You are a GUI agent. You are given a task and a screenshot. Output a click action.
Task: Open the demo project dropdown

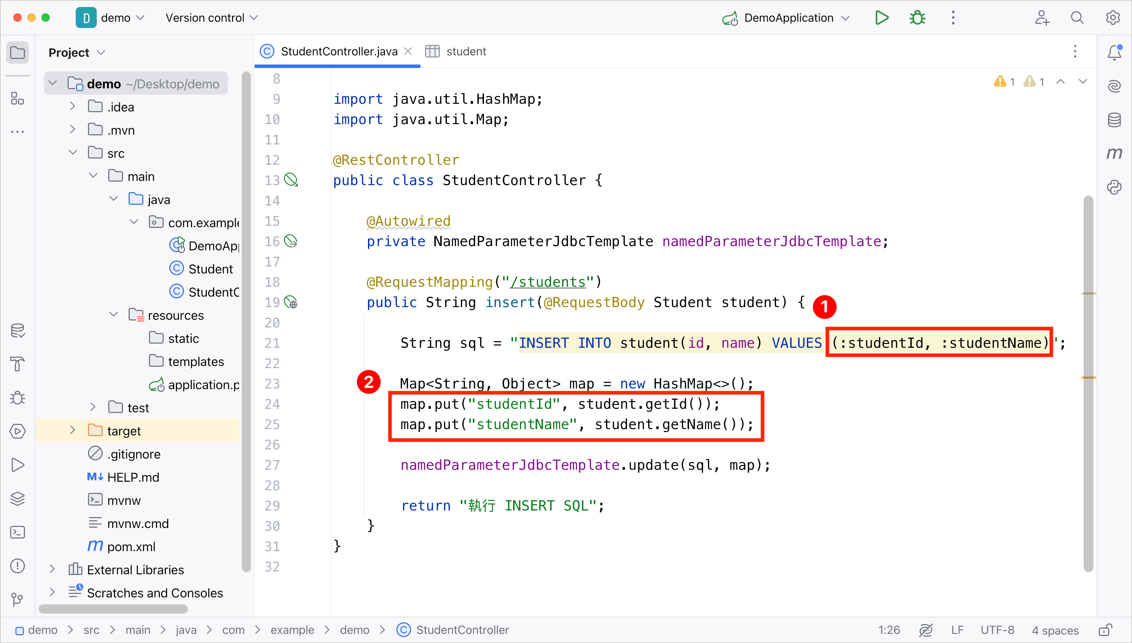[110, 18]
